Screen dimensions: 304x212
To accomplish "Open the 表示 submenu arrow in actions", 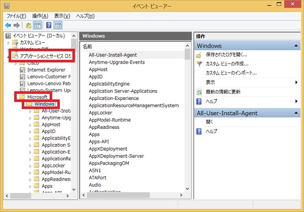I will click(296, 82).
